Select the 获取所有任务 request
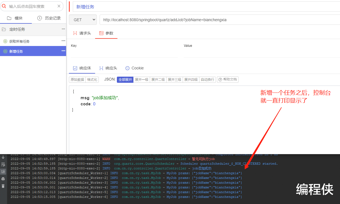The height and width of the screenshot is (204, 340). click(x=19, y=41)
